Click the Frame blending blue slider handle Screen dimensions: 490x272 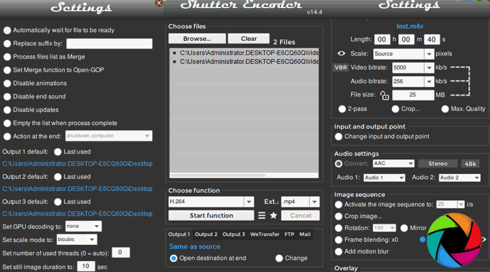[422, 239]
